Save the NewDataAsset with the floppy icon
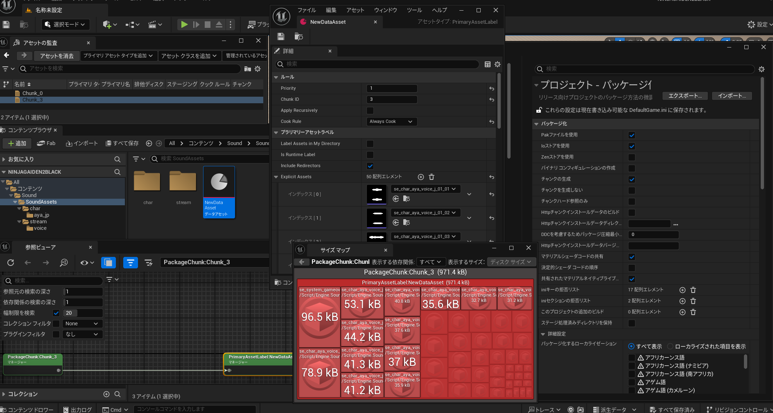This screenshot has height=413, width=773. 281,36
